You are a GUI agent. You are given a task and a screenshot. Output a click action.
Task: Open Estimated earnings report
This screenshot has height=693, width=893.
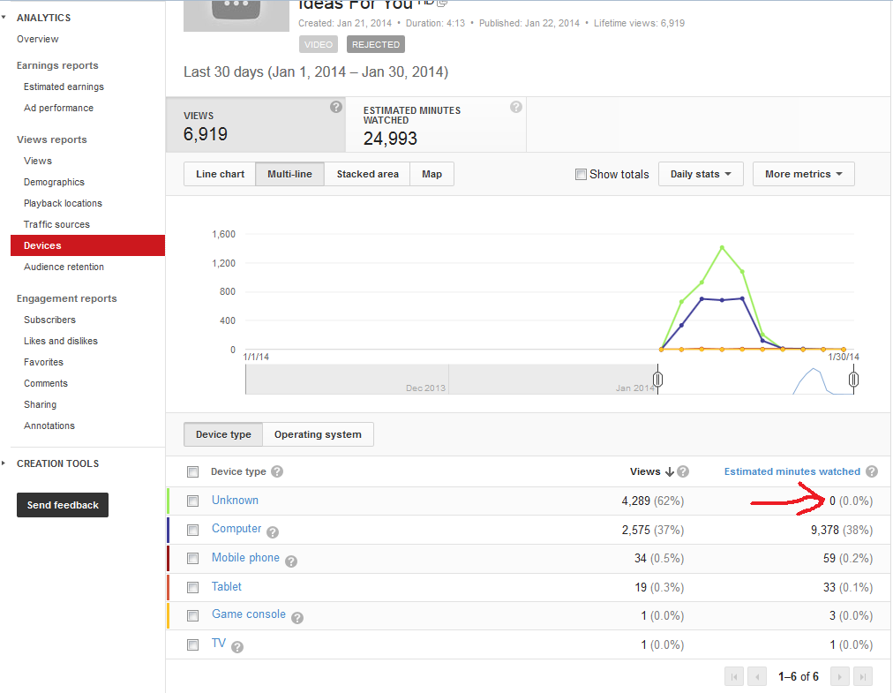tap(64, 87)
